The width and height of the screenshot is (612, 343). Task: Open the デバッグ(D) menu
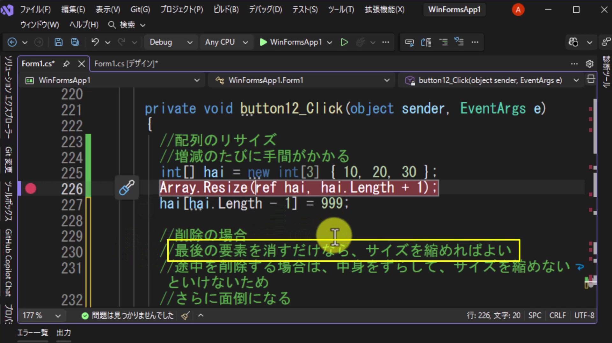[x=266, y=10]
